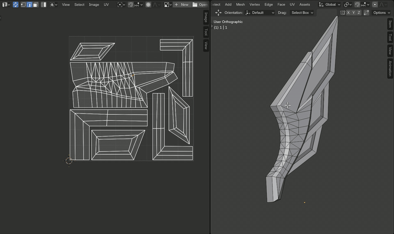Open the UV menu in UV editor
The height and width of the screenshot is (234, 394).
pyautogui.click(x=106, y=4)
